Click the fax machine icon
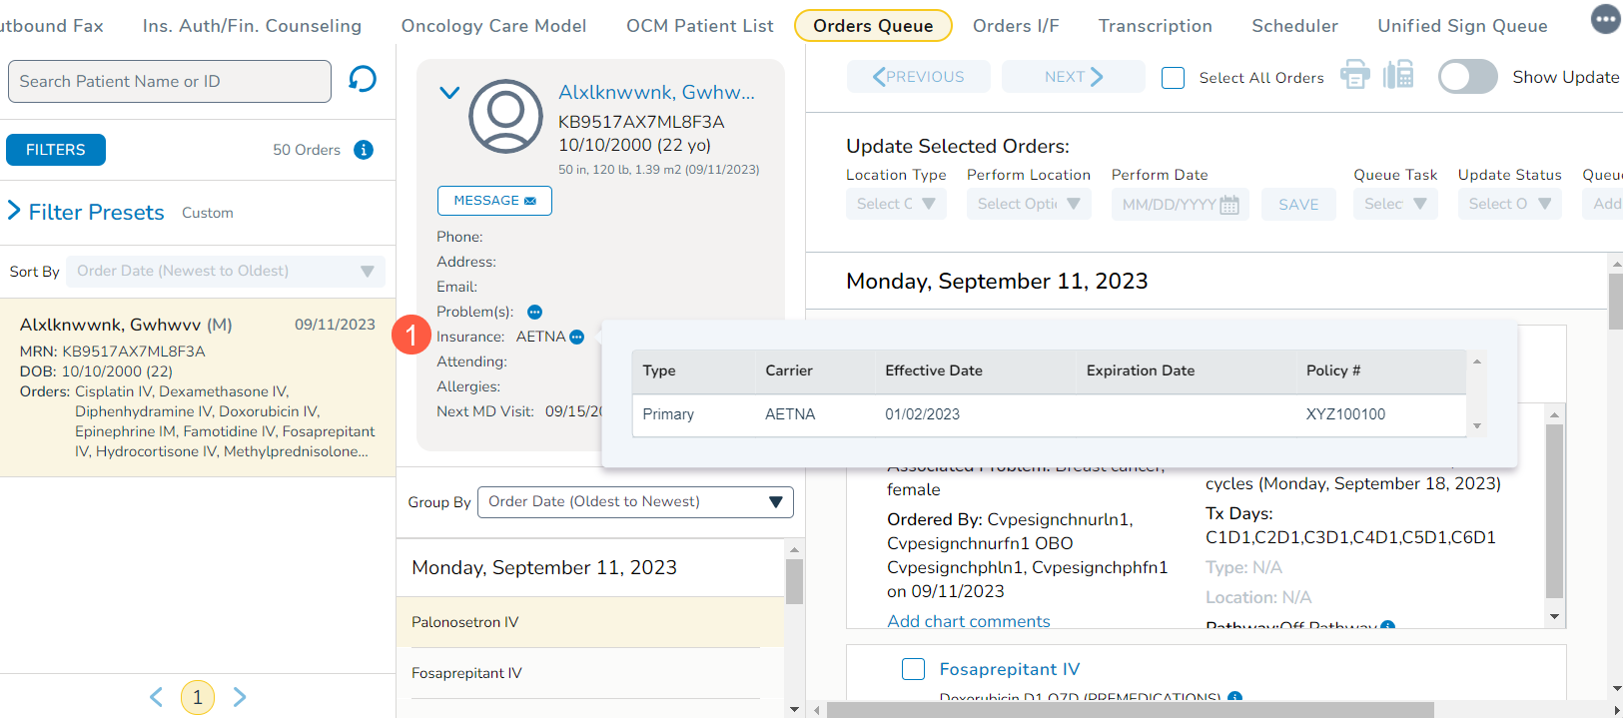The height and width of the screenshot is (718, 1623). click(1398, 75)
